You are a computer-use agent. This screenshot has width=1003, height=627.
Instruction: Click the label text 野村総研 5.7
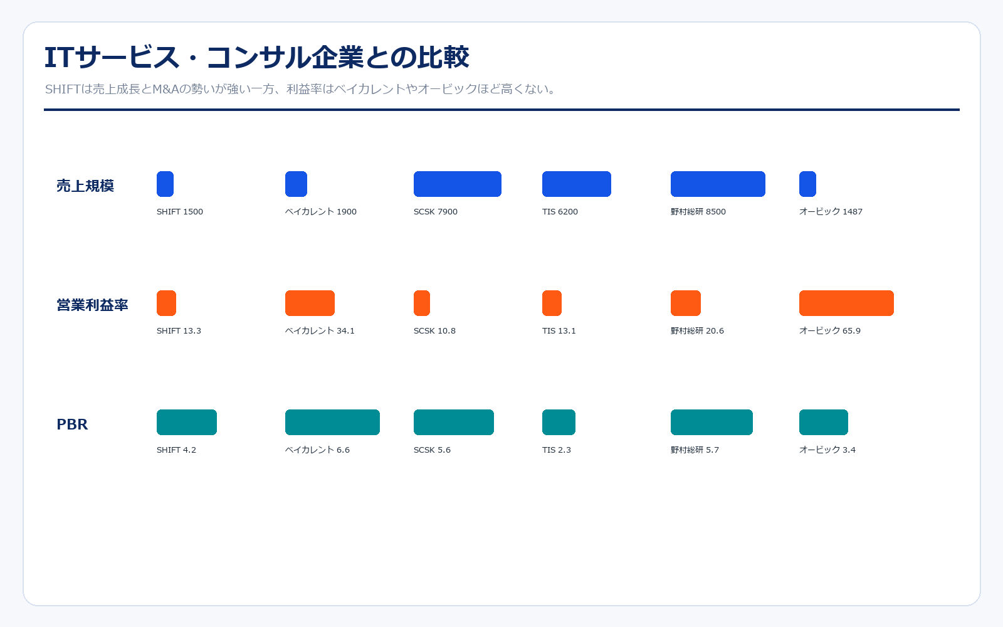pos(695,450)
